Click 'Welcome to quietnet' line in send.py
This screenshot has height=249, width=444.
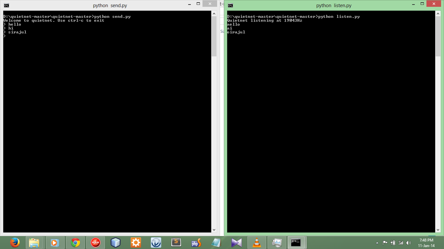[x=54, y=20]
